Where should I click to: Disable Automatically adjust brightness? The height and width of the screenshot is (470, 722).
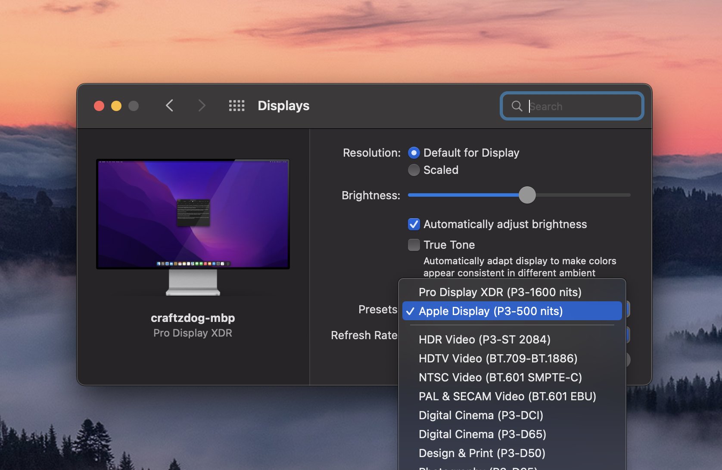(414, 224)
